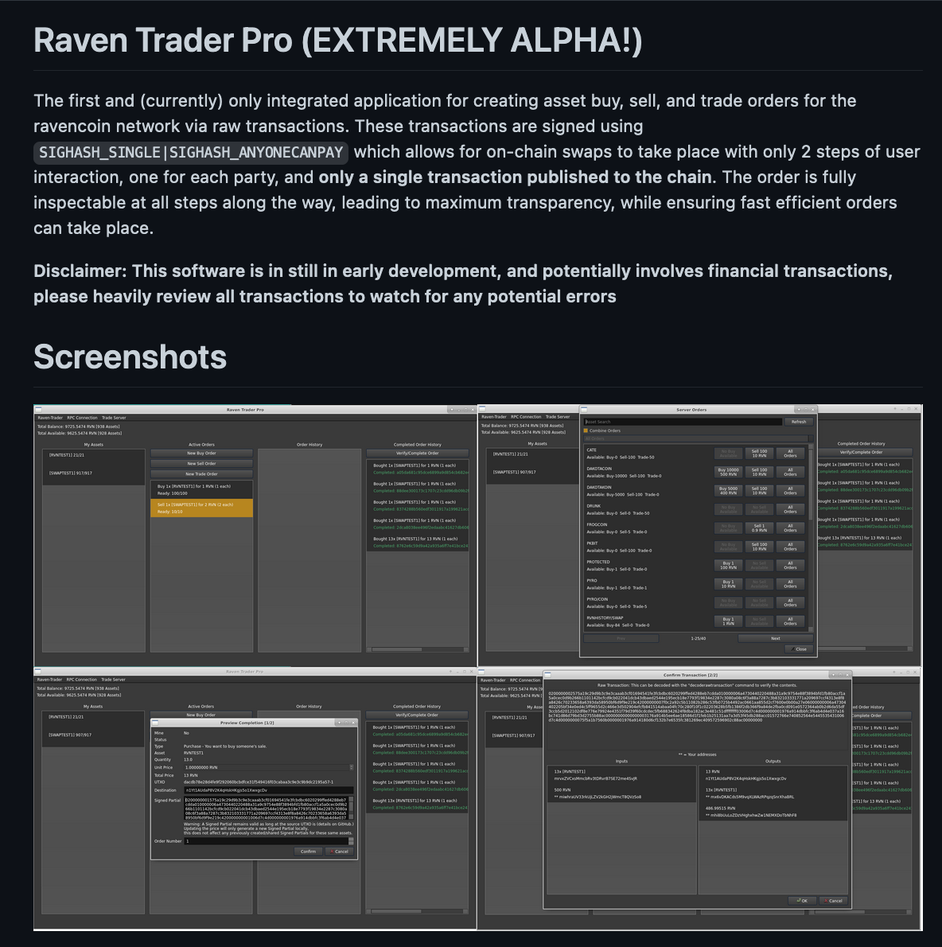Screen dimensions: 942x947
Task: Click the Asset Search field in Server Orders
Action: tap(683, 422)
